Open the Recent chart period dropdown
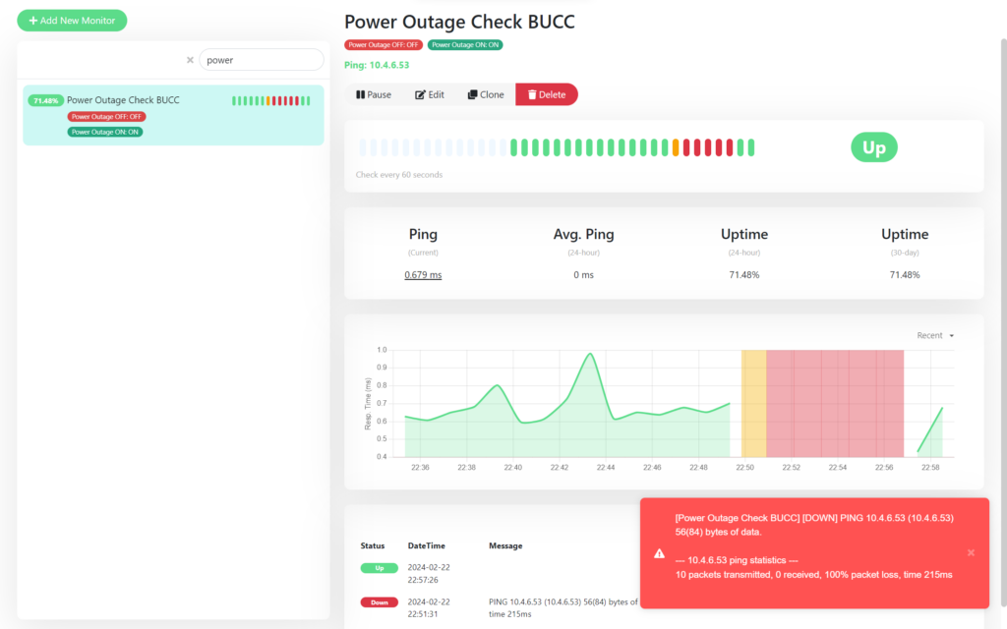The height and width of the screenshot is (629, 1007). (x=935, y=336)
